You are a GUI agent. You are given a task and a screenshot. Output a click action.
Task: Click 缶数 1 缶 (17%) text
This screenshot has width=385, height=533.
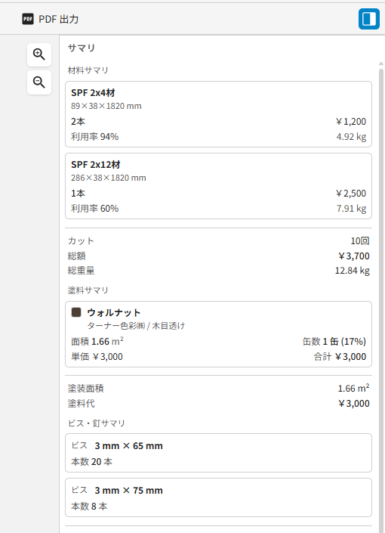(x=334, y=341)
